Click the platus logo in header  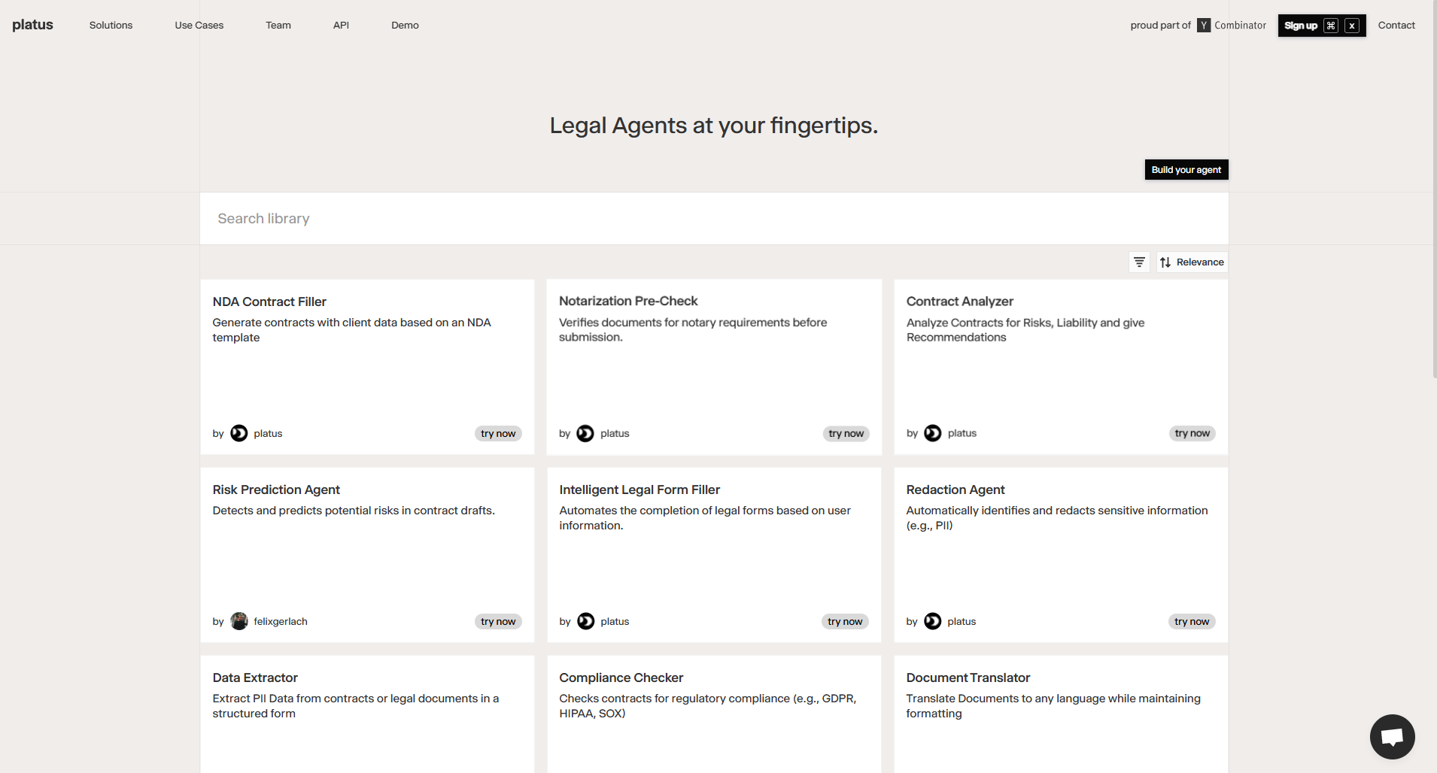click(32, 25)
